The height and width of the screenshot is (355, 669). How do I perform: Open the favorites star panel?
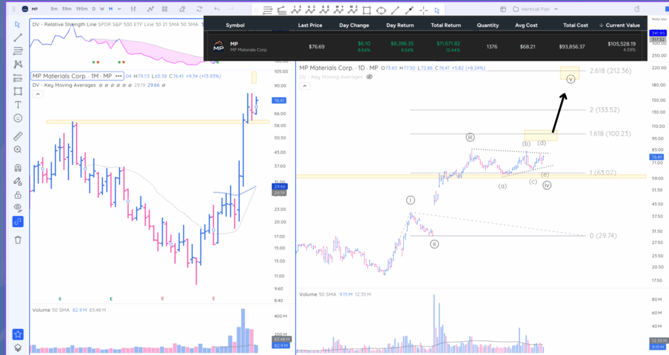[18, 335]
